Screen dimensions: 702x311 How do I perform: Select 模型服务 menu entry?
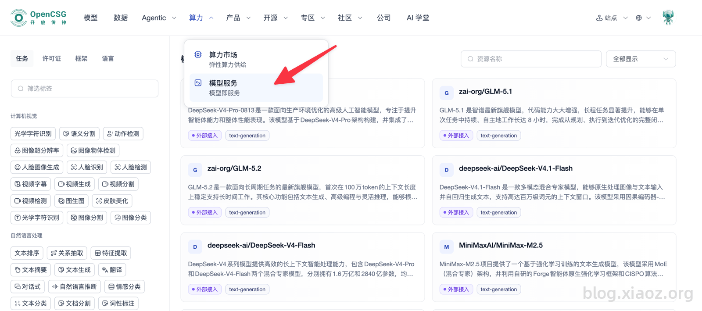point(256,88)
